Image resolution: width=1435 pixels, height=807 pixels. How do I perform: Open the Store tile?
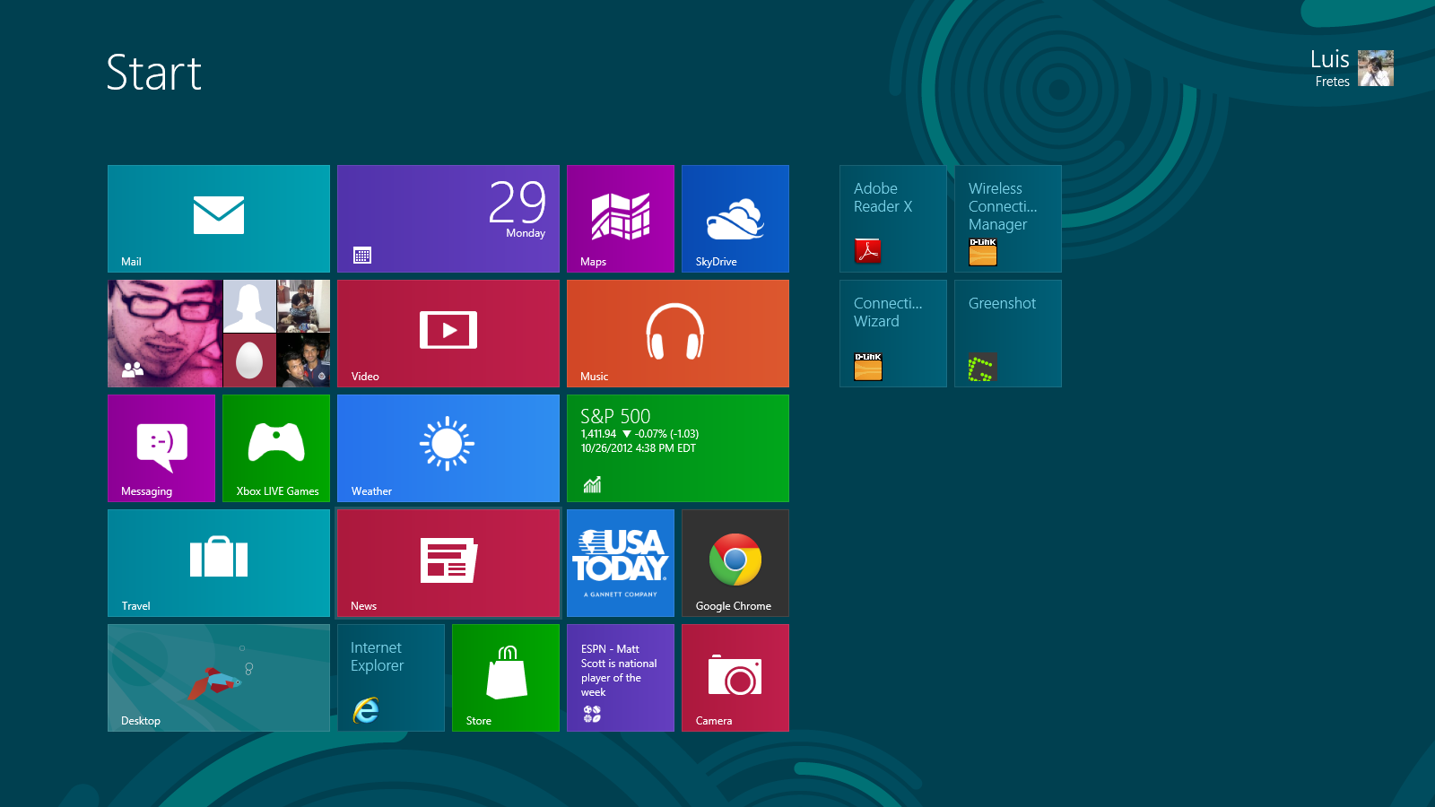tap(506, 678)
